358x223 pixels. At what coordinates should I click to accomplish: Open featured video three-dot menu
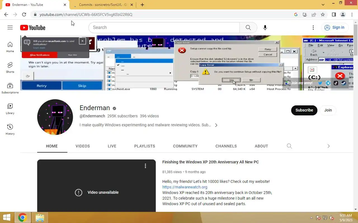tap(145, 166)
